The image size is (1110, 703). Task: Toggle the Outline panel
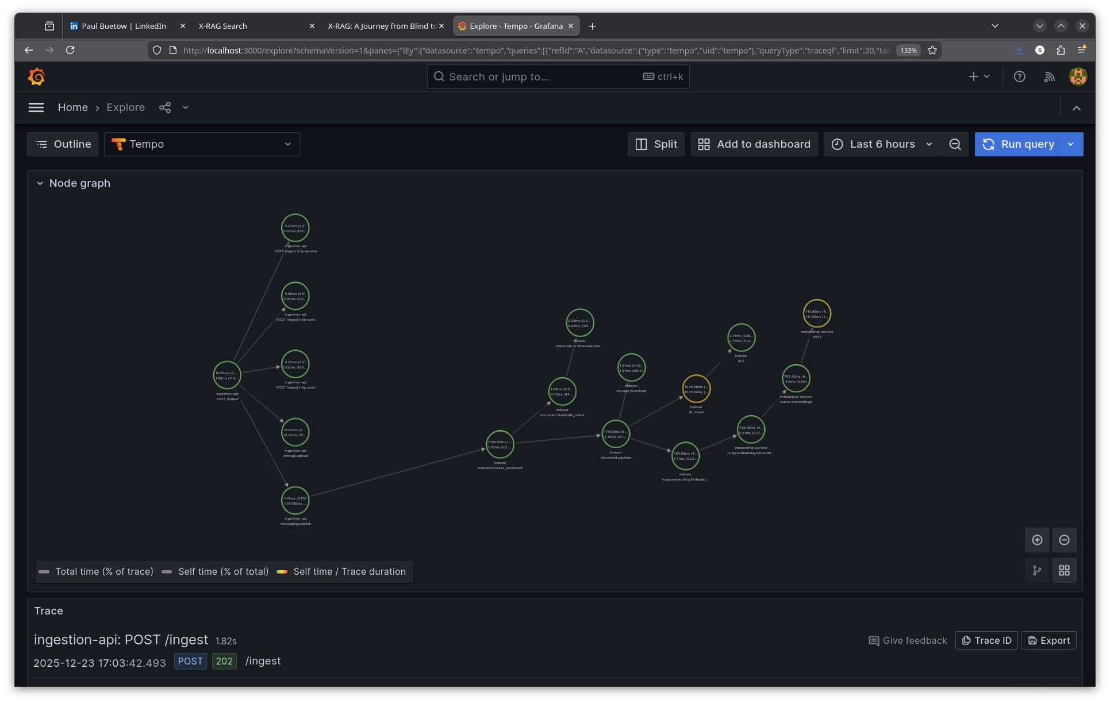(x=63, y=144)
